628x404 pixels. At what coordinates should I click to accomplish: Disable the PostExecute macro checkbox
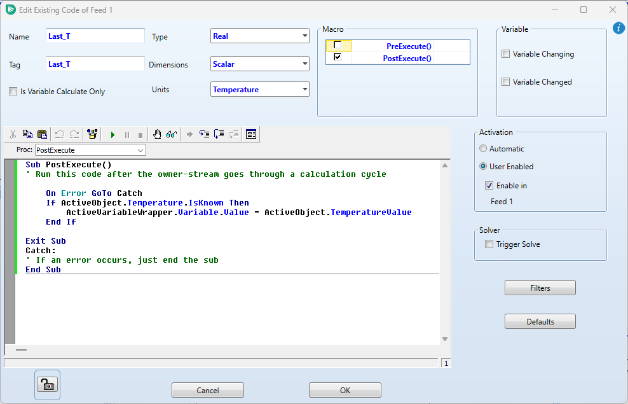[338, 57]
